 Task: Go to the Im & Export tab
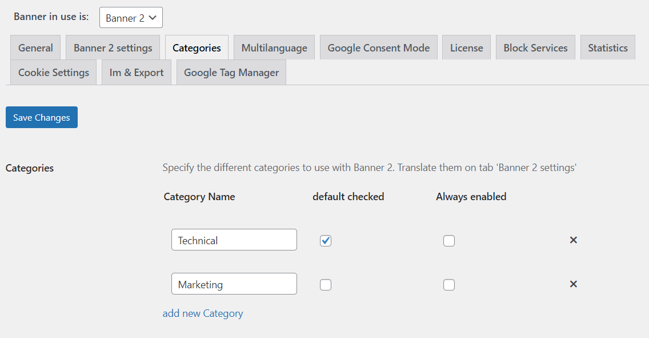(x=136, y=72)
